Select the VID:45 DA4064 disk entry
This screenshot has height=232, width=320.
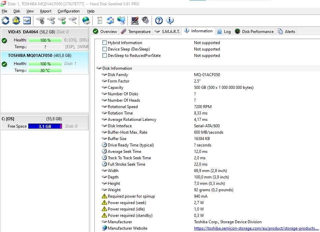coord(45,39)
